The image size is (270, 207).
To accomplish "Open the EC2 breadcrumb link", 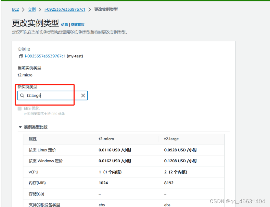I will point(15,9).
